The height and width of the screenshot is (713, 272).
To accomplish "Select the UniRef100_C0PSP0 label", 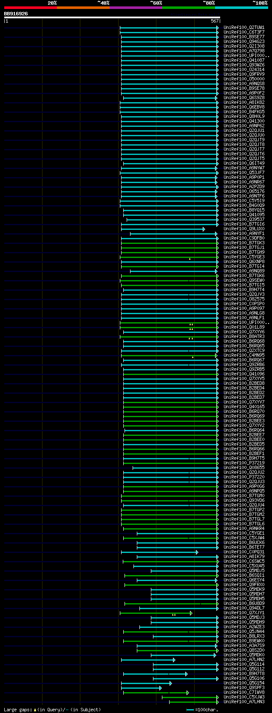I will click(x=244, y=304).
